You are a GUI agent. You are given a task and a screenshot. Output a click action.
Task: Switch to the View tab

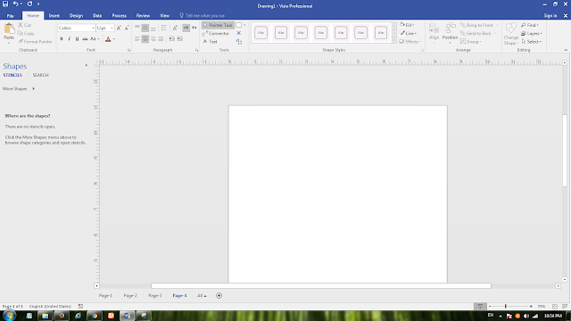pos(164,16)
